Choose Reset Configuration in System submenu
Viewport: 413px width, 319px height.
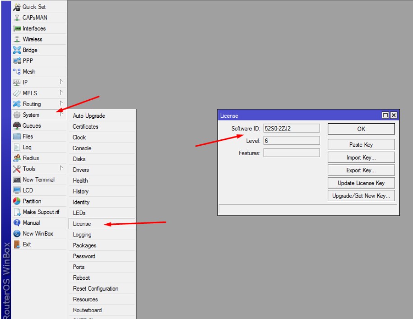pyautogui.click(x=95, y=289)
